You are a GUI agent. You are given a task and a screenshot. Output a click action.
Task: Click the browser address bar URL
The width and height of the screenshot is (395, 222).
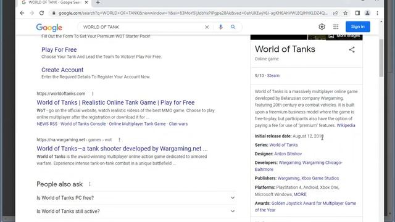tap(193, 13)
